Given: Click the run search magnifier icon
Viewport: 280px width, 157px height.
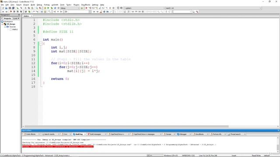Looking at the screenshot, I should point(193,12).
